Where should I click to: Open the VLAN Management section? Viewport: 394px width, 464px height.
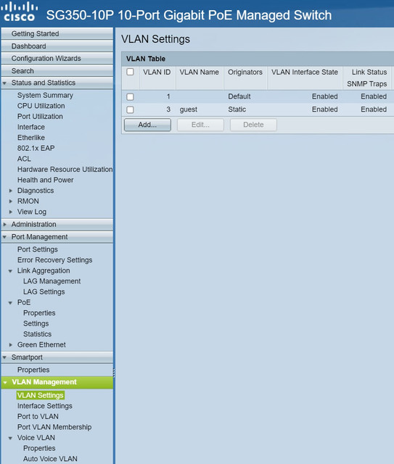pyautogui.click(x=57, y=382)
